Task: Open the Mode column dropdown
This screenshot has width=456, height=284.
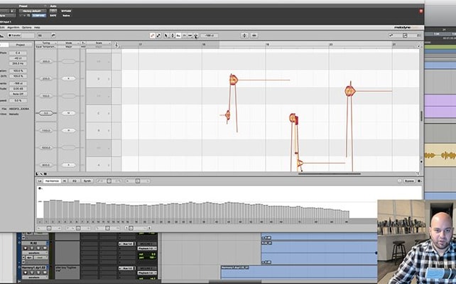Action: pyautogui.click(x=69, y=43)
